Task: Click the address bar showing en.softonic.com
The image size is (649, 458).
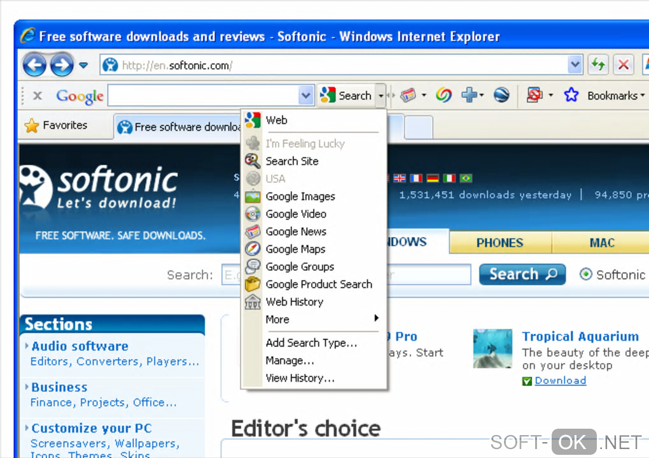Action: click(x=333, y=65)
